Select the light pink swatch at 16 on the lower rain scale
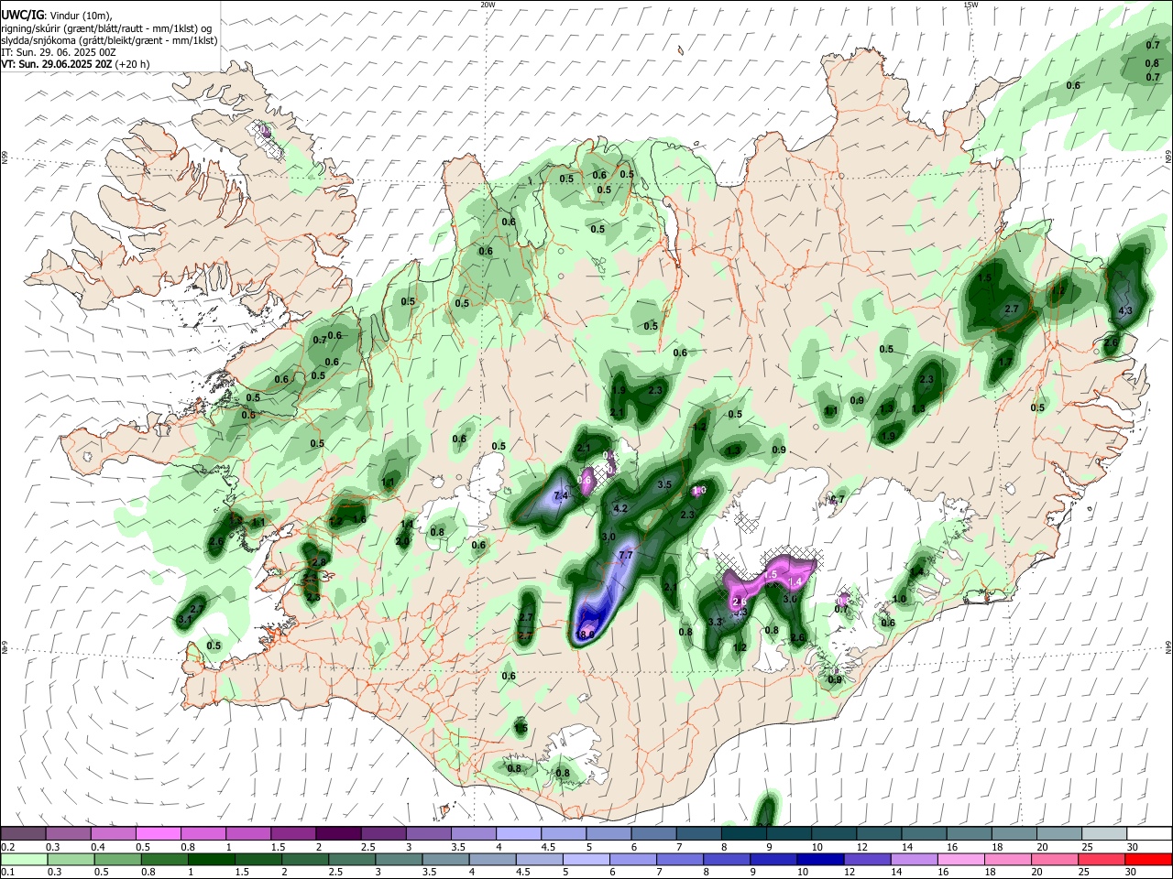The image size is (1173, 879). click(x=961, y=859)
